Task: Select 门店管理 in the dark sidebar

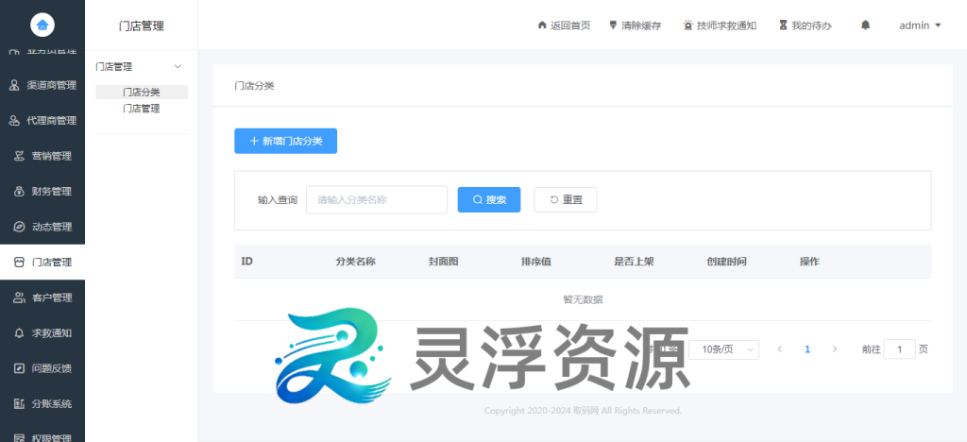Action: coord(42,263)
